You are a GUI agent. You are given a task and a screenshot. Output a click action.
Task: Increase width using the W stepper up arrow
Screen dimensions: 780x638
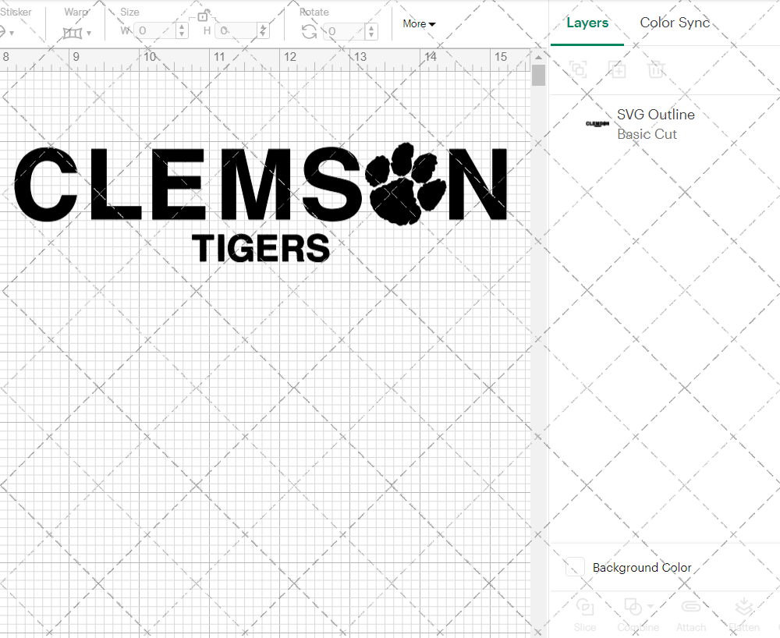(x=181, y=27)
